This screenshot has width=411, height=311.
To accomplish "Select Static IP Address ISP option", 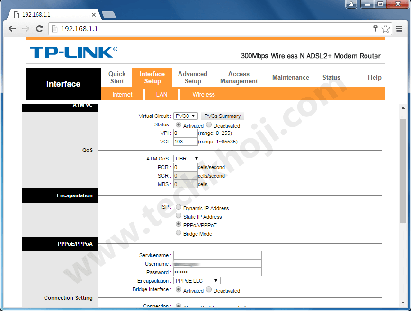I will (179, 216).
